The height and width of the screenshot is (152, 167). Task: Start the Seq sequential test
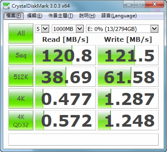click(21, 55)
